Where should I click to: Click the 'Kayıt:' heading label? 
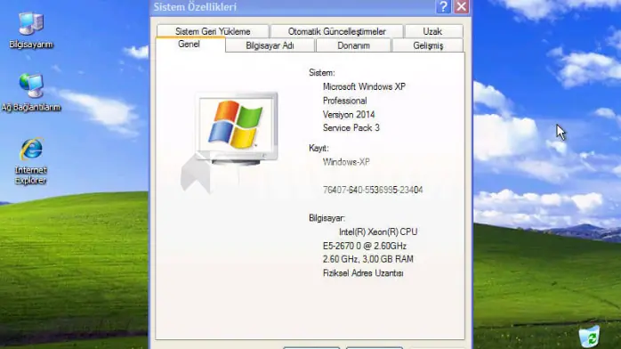319,148
